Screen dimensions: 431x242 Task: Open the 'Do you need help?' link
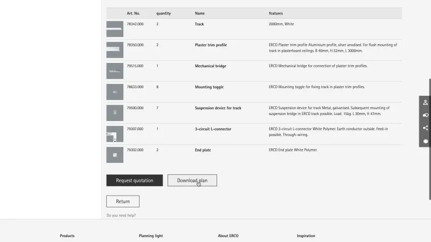[x=121, y=216]
